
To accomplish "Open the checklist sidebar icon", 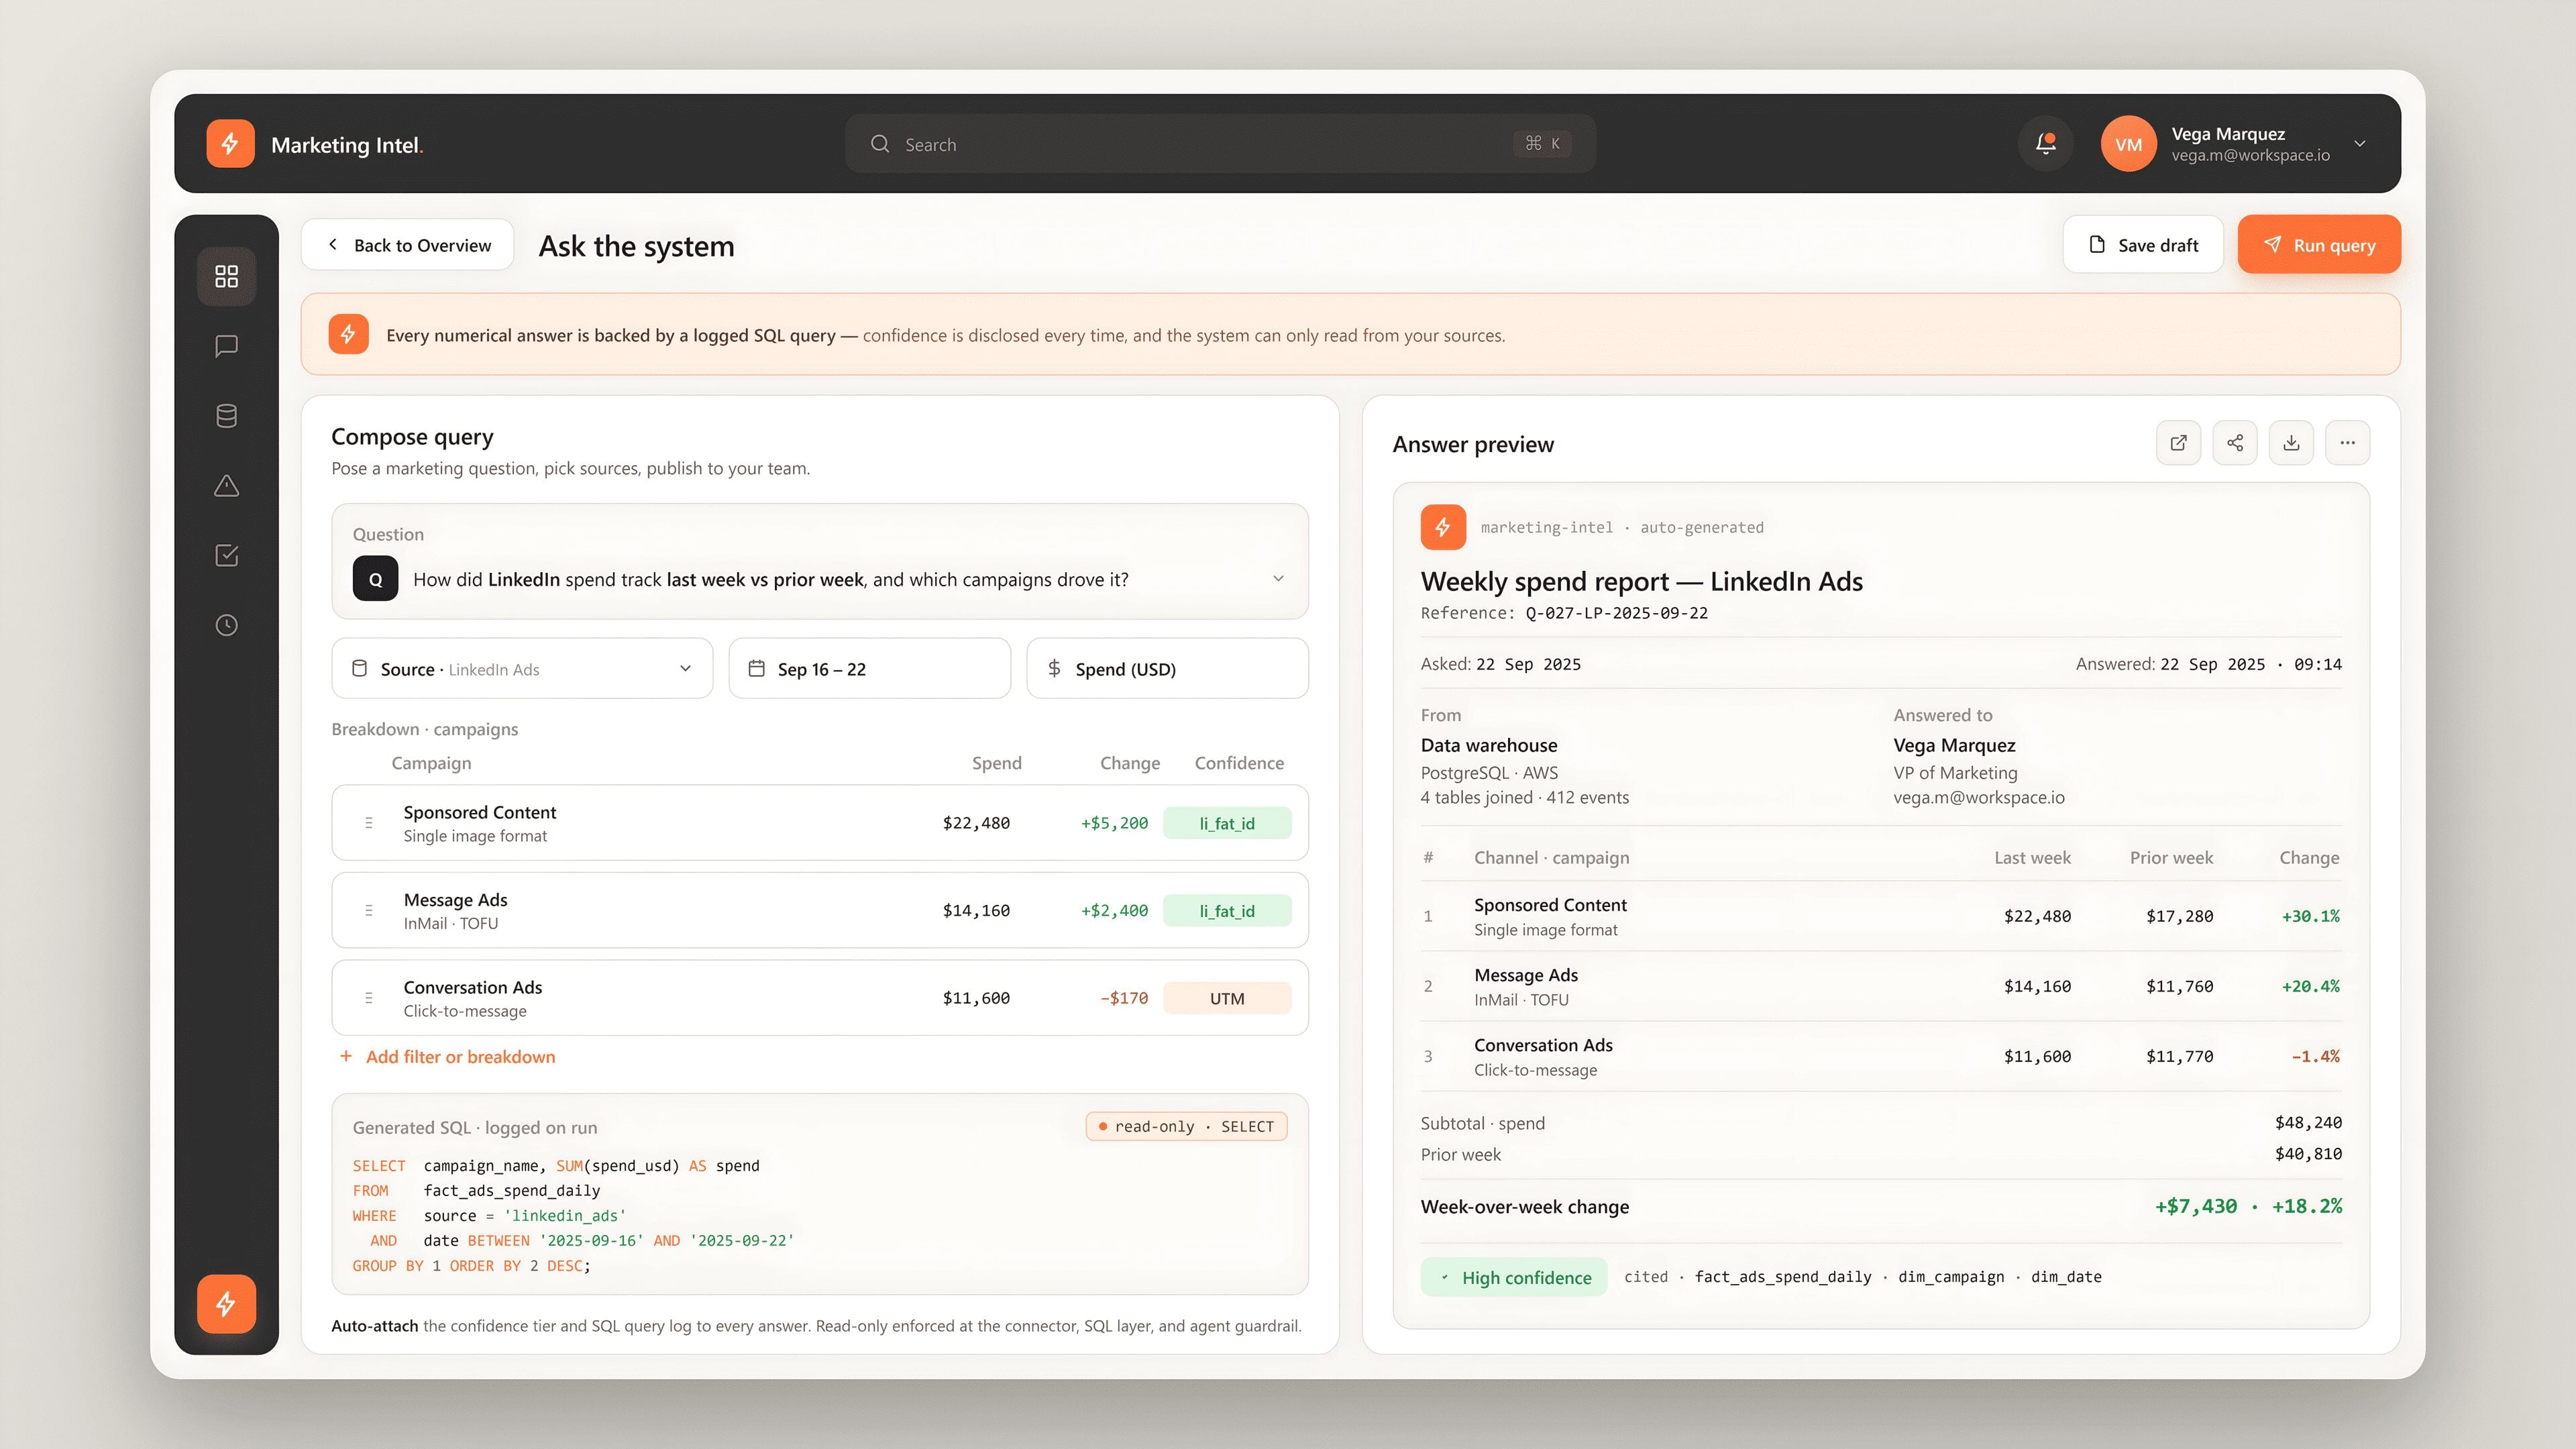I will point(227,555).
